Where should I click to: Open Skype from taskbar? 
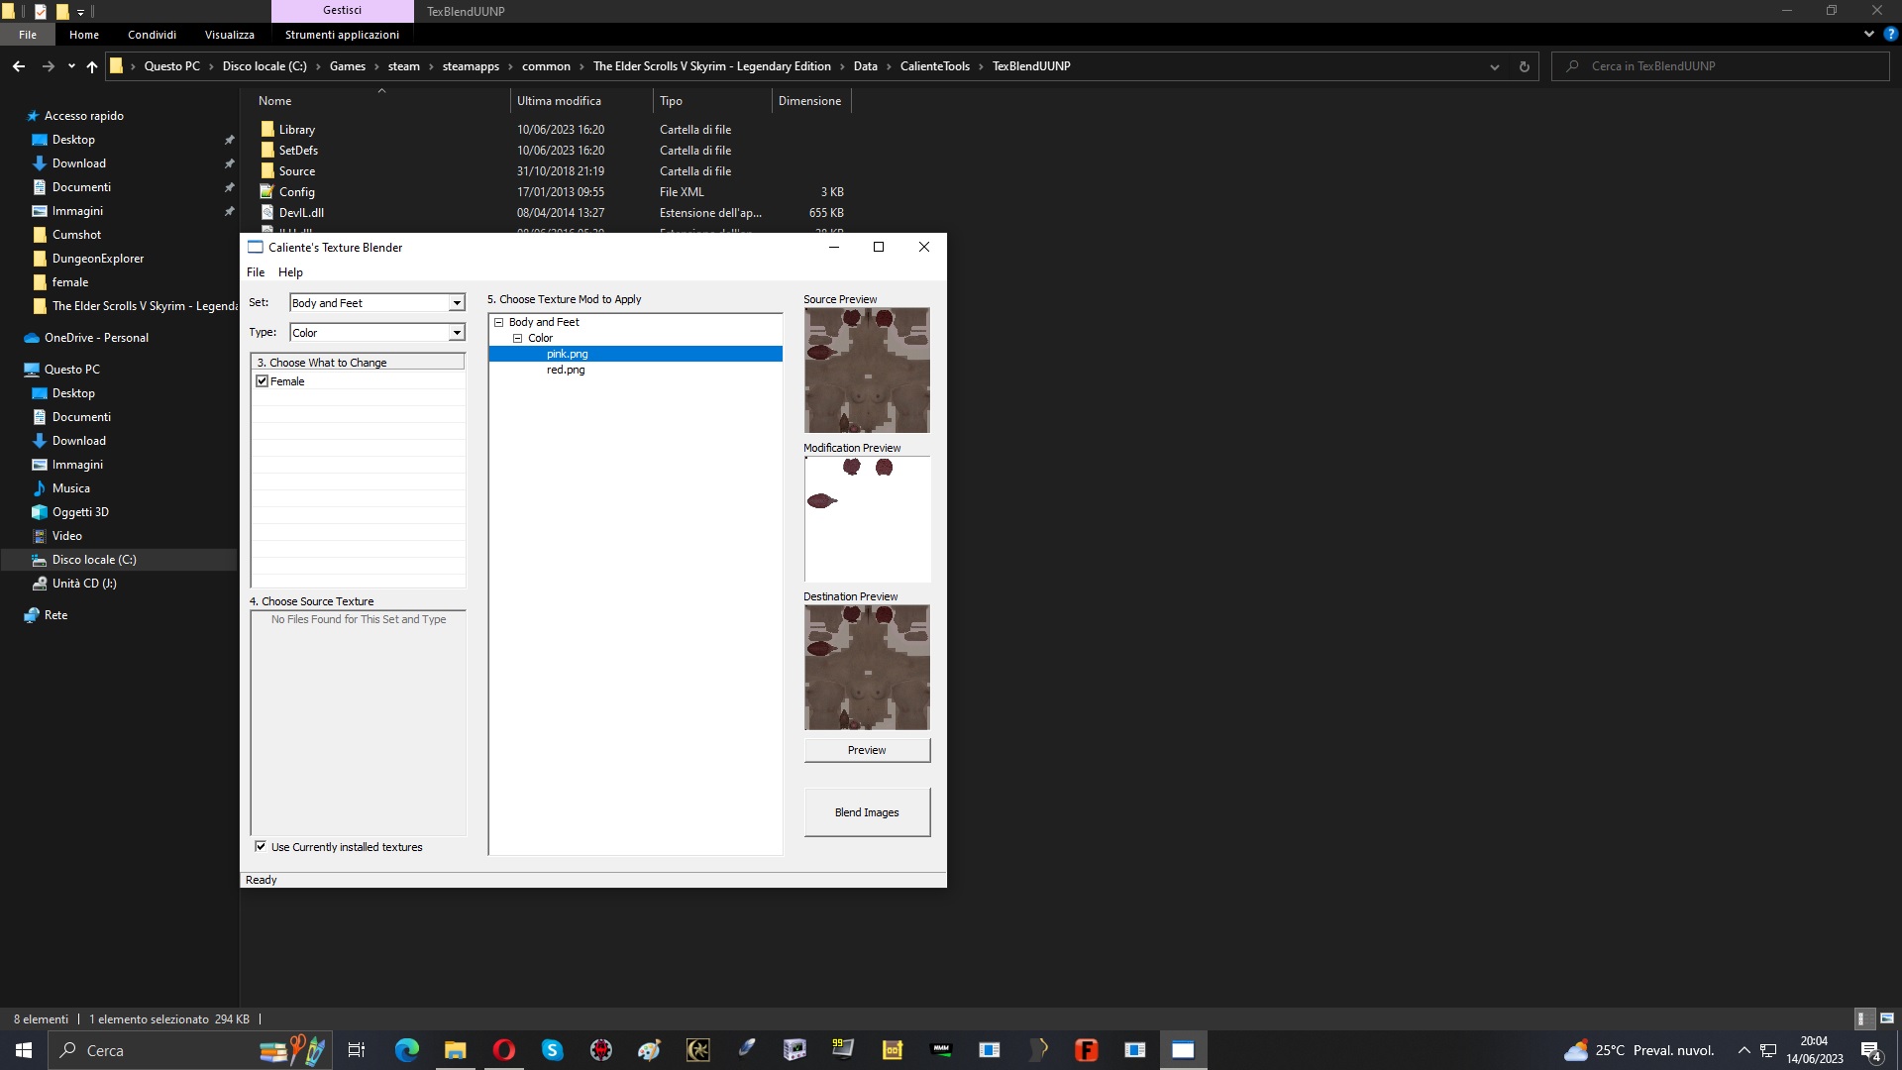[x=553, y=1050]
